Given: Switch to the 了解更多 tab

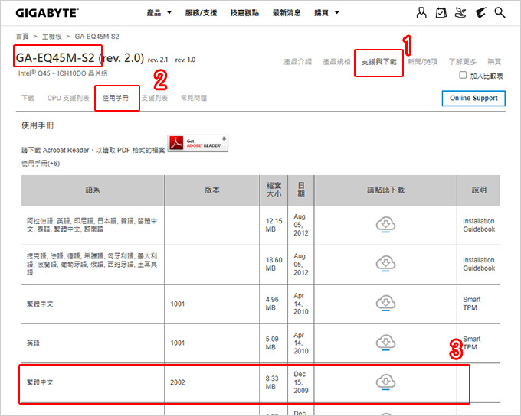Looking at the screenshot, I should pos(463,62).
